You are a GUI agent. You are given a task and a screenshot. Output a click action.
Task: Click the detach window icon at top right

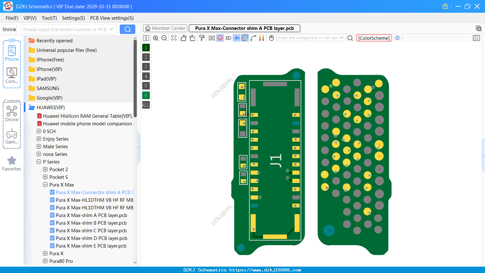pos(478,28)
